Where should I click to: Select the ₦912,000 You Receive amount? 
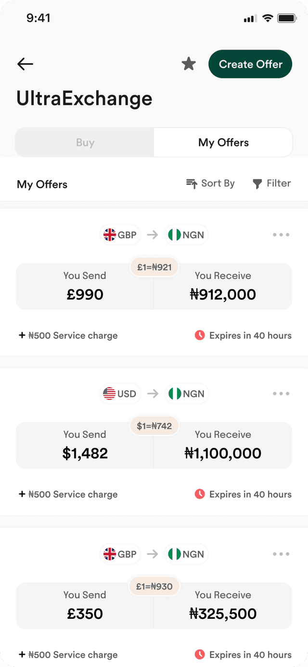(x=223, y=294)
